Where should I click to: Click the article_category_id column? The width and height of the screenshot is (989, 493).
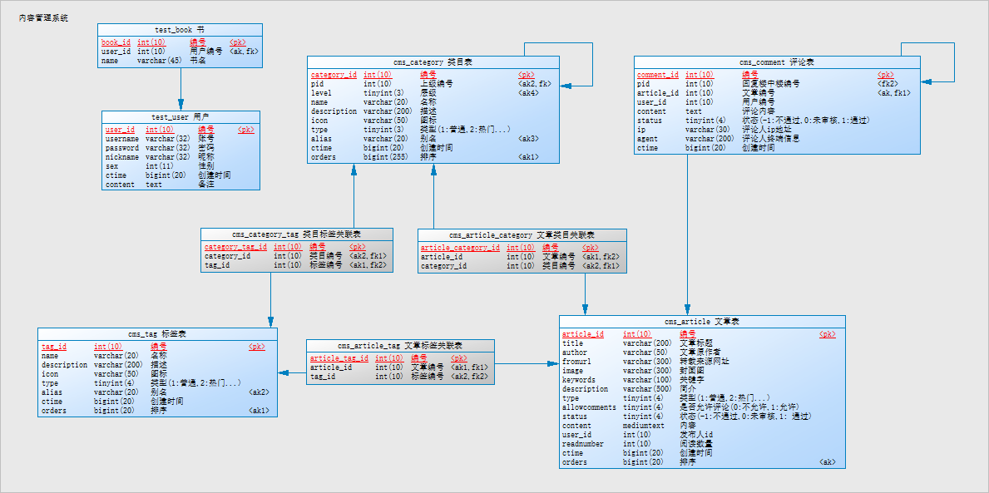coord(522,248)
